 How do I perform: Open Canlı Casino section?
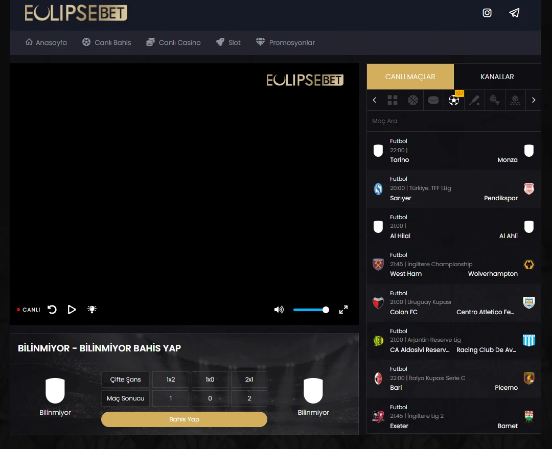pyautogui.click(x=174, y=42)
